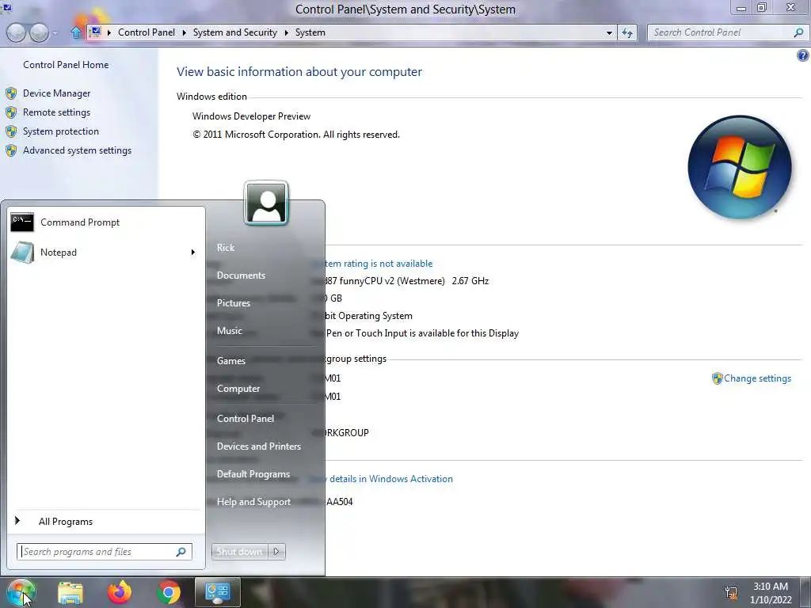Click the Remote settings shield icon
This screenshot has height=608, width=811.
pos(11,112)
